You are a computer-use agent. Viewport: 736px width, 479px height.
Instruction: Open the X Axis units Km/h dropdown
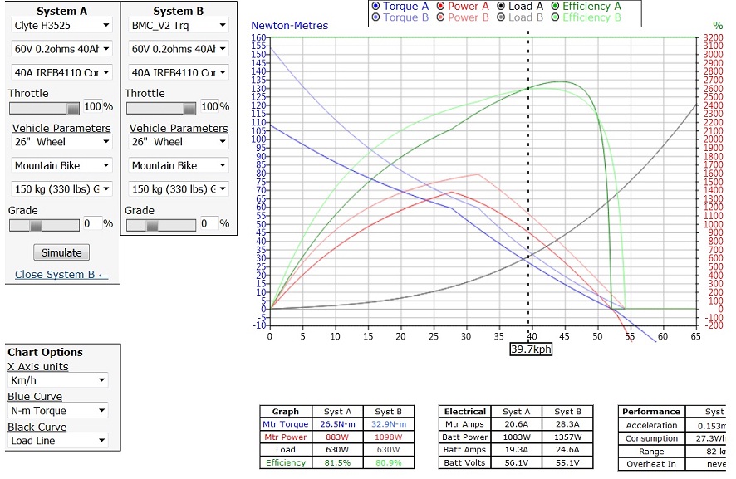pos(57,380)
